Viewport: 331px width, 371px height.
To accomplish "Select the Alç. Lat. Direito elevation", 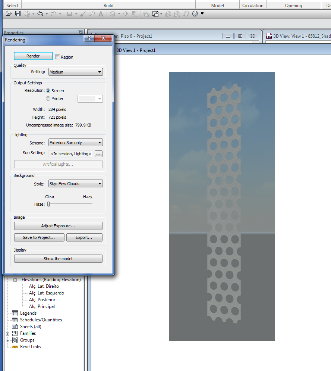I will click(44, 286).
